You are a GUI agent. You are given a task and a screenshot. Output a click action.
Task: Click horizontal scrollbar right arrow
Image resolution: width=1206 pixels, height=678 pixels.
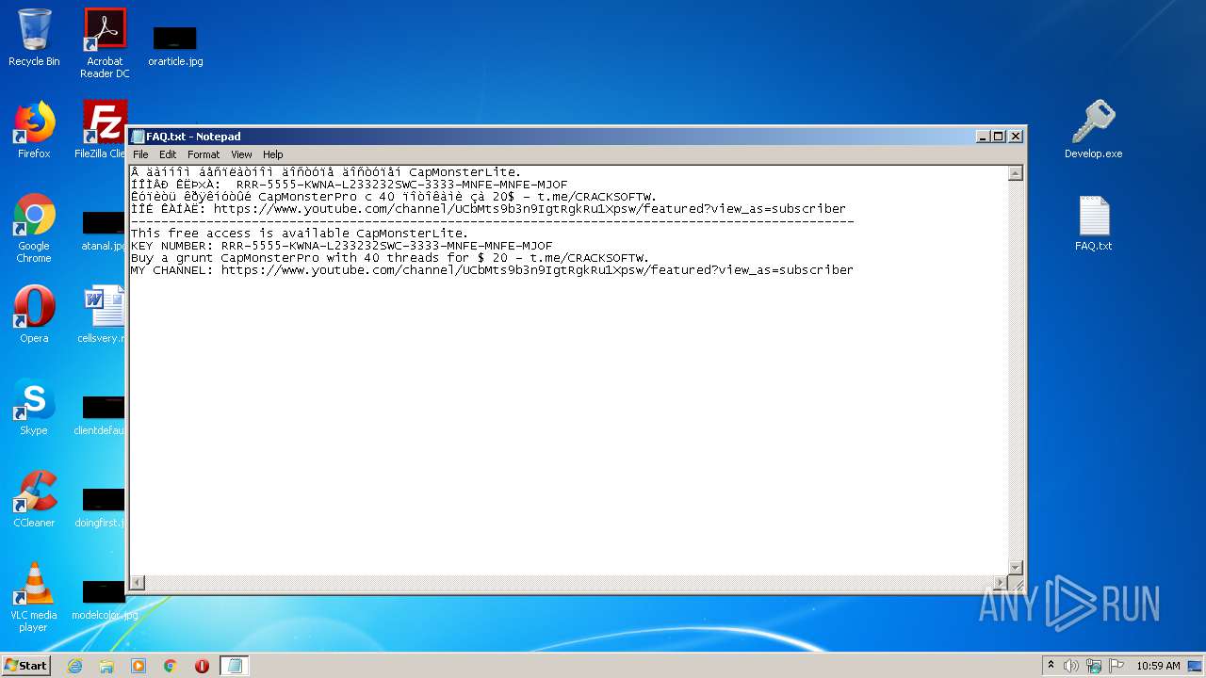(1001, 583)
